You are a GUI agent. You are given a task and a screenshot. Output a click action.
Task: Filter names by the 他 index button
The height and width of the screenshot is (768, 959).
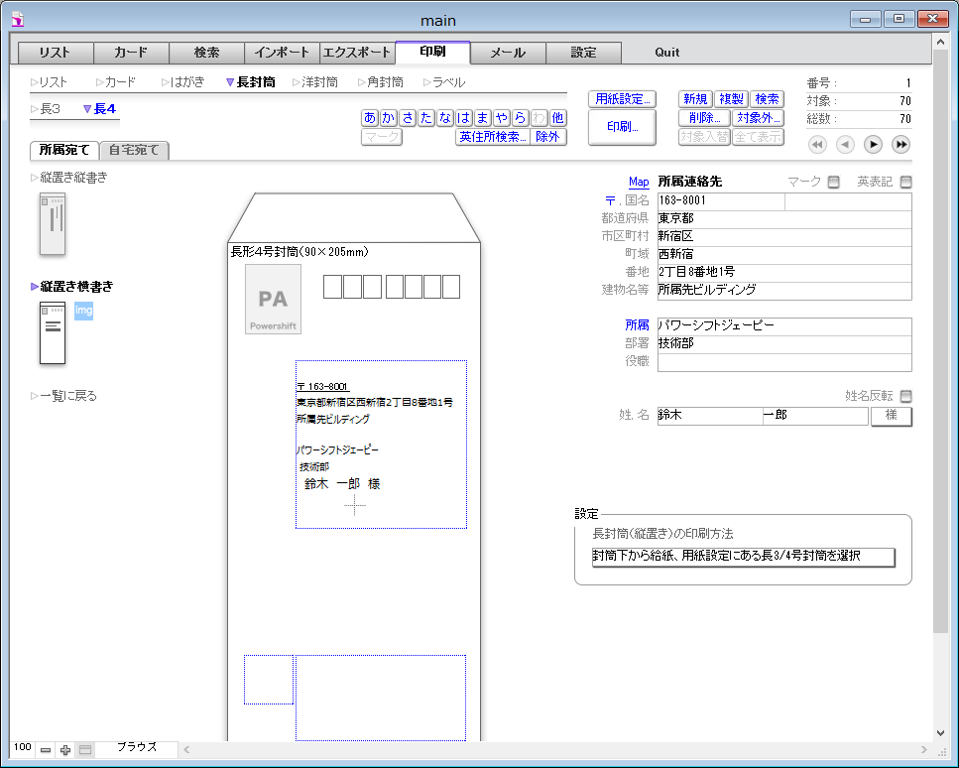(x=558, y=118)
